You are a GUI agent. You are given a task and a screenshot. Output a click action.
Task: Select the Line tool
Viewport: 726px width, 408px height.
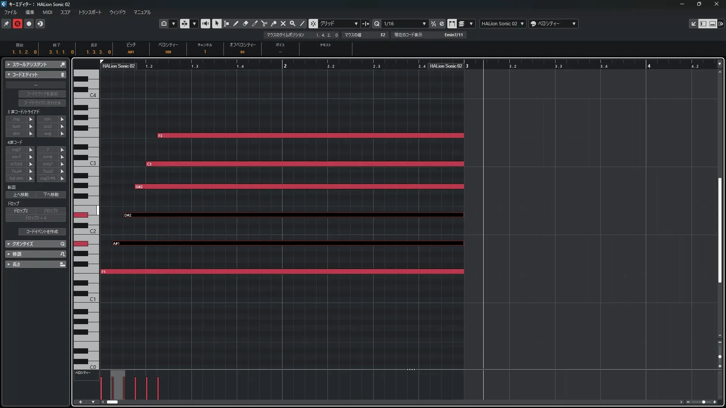302,23
